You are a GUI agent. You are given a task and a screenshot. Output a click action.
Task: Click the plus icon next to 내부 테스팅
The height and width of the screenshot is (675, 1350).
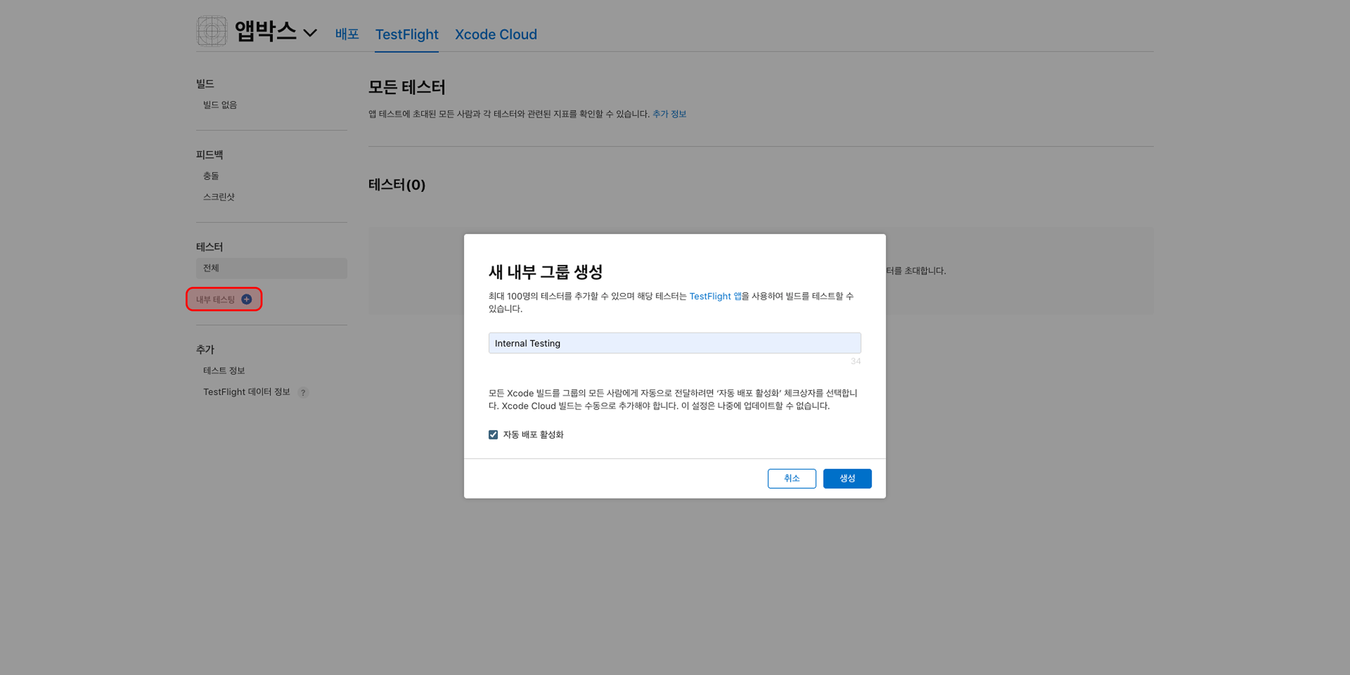(246, 299)
